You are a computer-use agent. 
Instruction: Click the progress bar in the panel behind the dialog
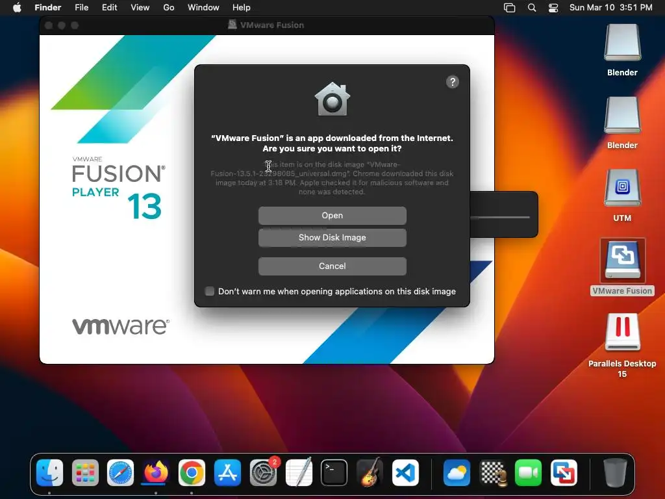(x=501, y=217)
